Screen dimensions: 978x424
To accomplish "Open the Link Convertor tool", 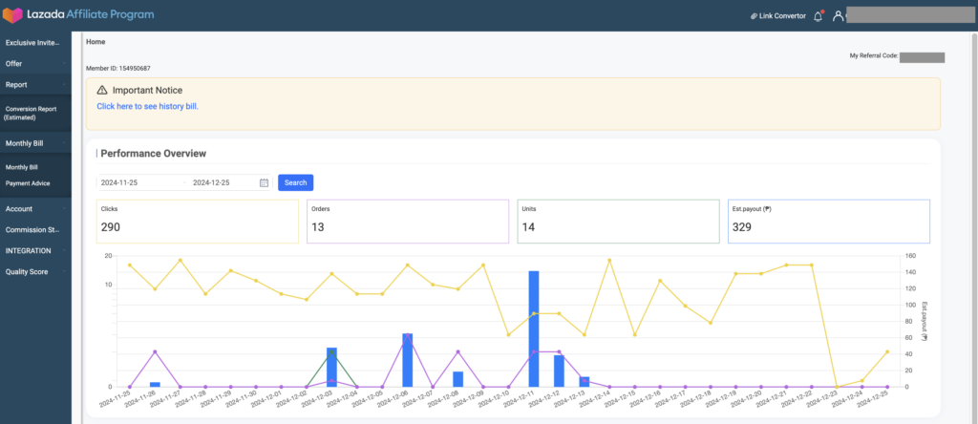I will pyautogui.click(x=777, y=16).
